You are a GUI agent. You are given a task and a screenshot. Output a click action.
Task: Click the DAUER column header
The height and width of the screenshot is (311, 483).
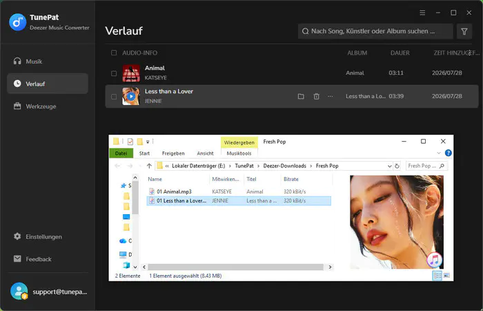(x=400, y=53)
